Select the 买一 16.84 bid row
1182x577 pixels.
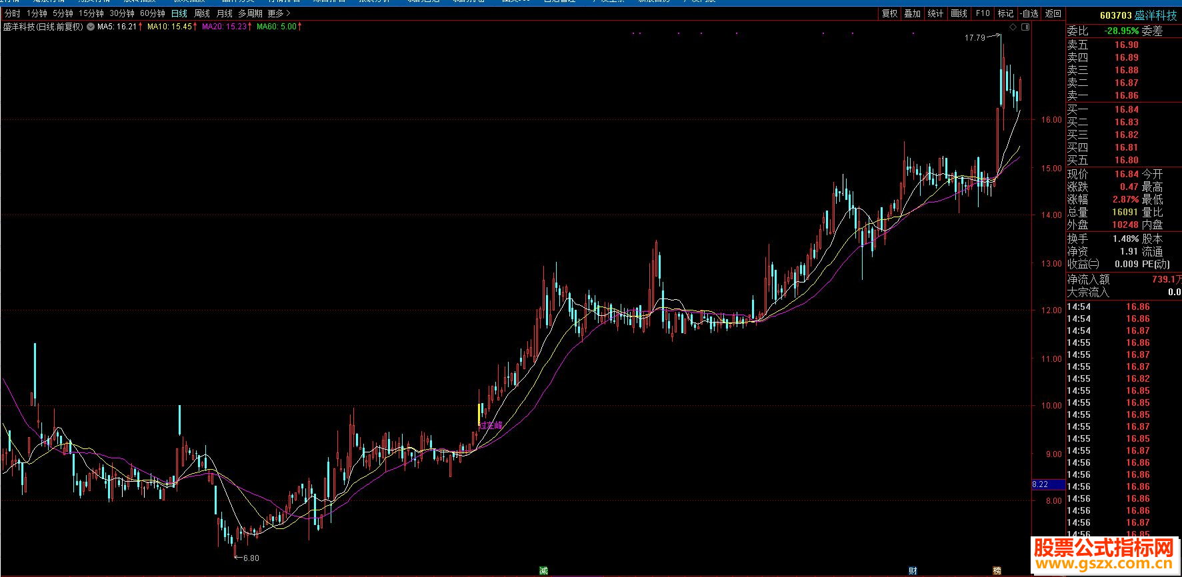[1124, 109]
